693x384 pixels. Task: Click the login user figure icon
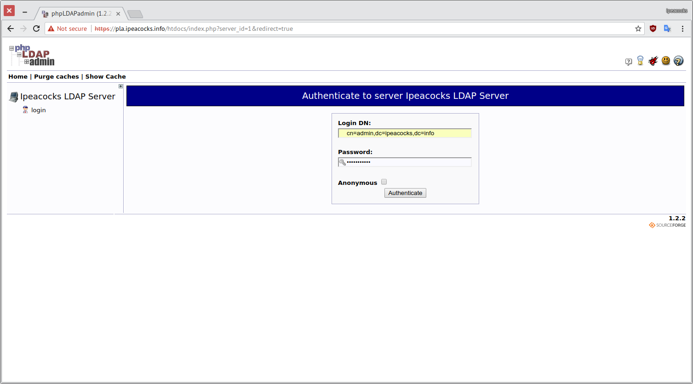[x=25, y=109]
